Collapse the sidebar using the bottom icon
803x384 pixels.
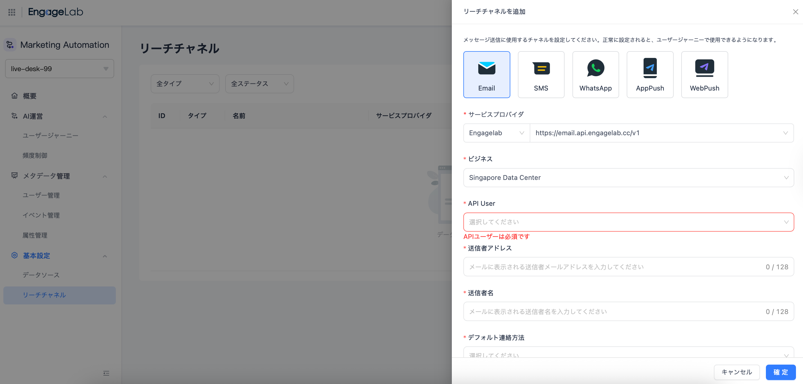(106, 373)
